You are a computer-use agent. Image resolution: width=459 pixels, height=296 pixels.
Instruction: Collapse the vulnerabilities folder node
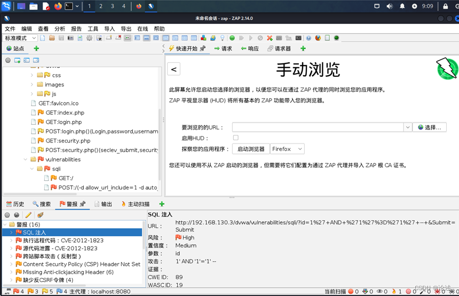tap(26, 159)
